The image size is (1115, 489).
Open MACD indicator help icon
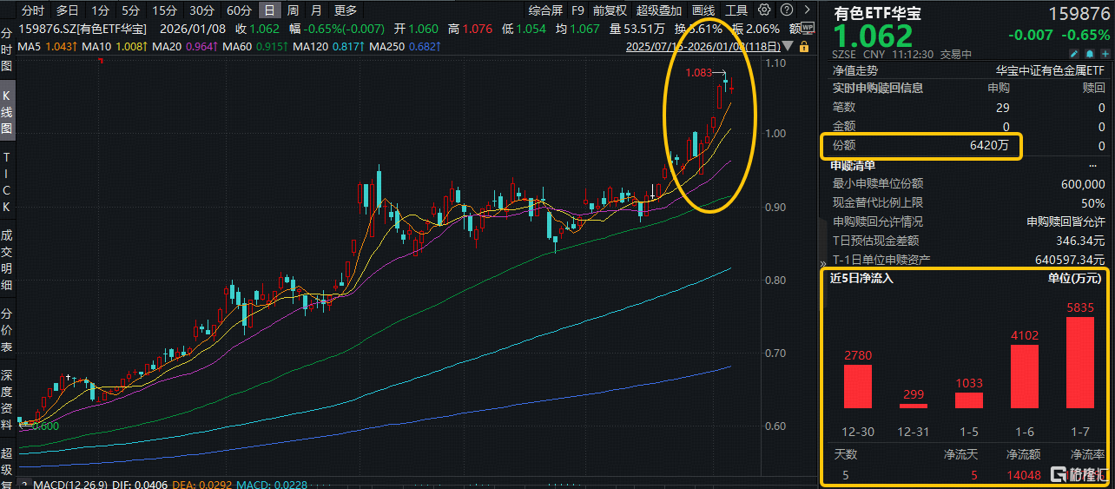[x=24, y=484]
